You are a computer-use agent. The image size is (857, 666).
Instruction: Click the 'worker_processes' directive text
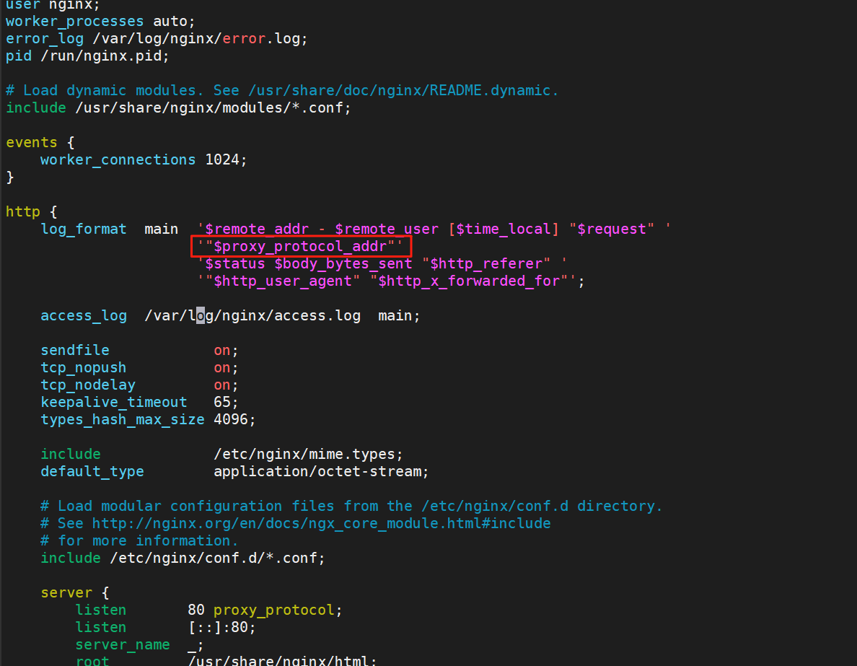tap(75, 22)
